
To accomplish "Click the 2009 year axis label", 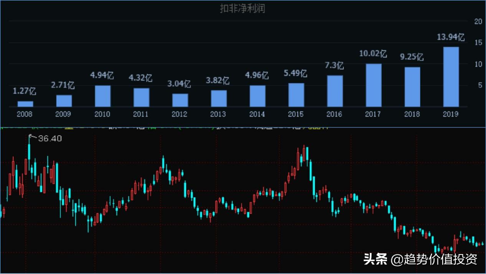I will 64,114.
